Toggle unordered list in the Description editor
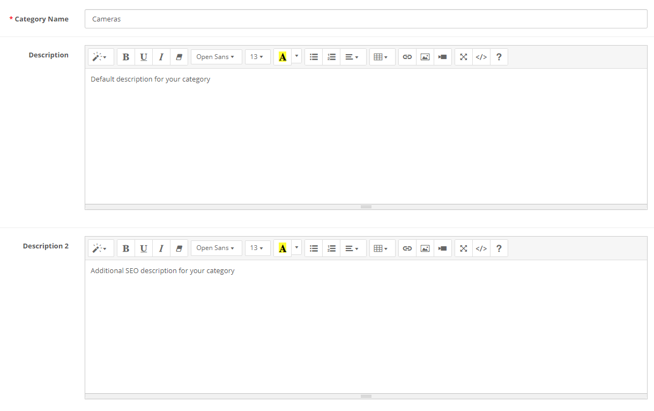The width and height of the screenshot is (654, 411). (x=314, y=57)
